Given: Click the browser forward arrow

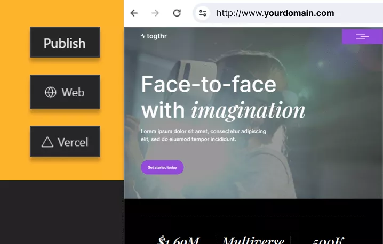Looking at the screenshot, I should click(x=155, y=13).
